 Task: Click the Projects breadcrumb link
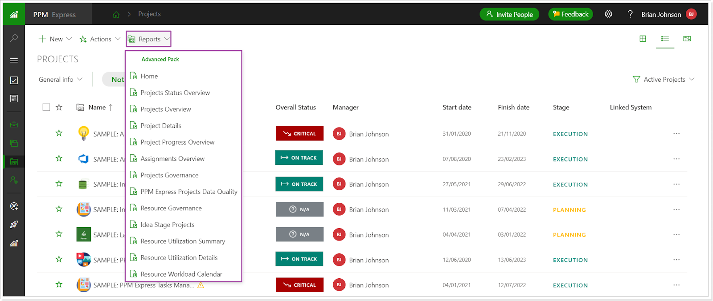click(149, 14)
